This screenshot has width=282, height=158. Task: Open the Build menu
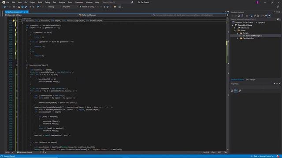pyautogui.click(x=40, y=2)
